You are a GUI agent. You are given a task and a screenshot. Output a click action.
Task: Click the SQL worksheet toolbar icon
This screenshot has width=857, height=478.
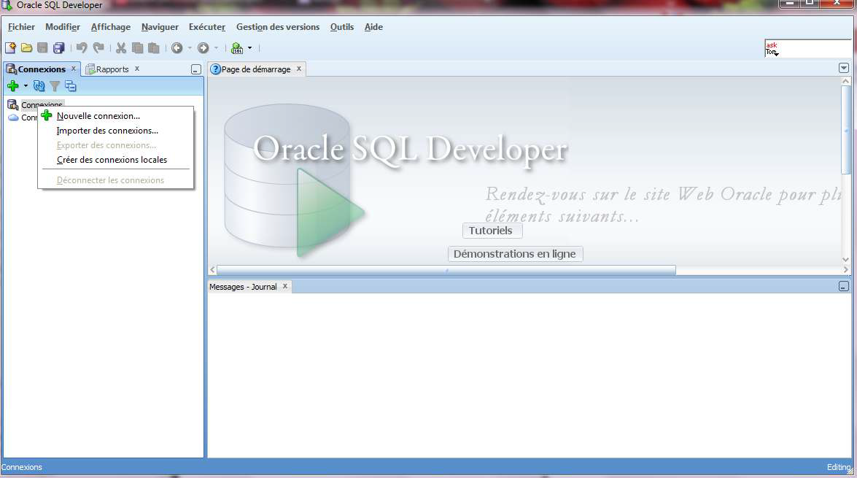tap(237, 48)
